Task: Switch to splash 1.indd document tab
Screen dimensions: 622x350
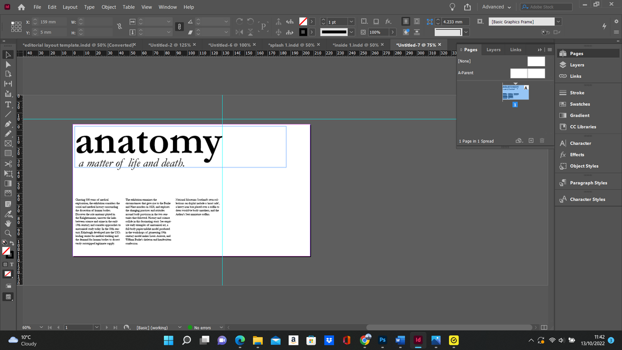Action: pos(291,45)
